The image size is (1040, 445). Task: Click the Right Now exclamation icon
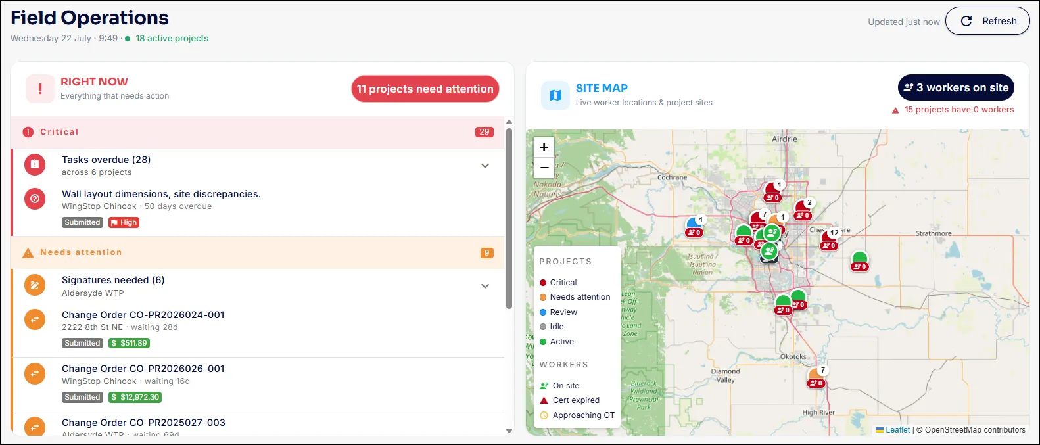[x=40, y=89]
